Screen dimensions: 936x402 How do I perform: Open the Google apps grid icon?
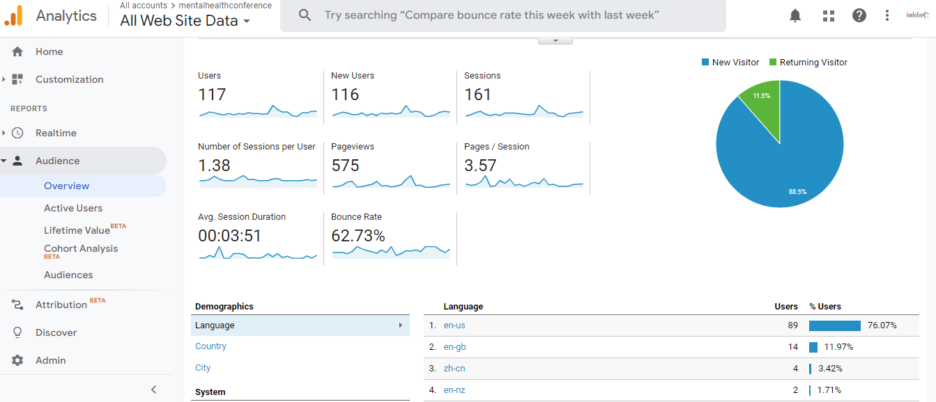pyautogui.click(x=829, y=15)
